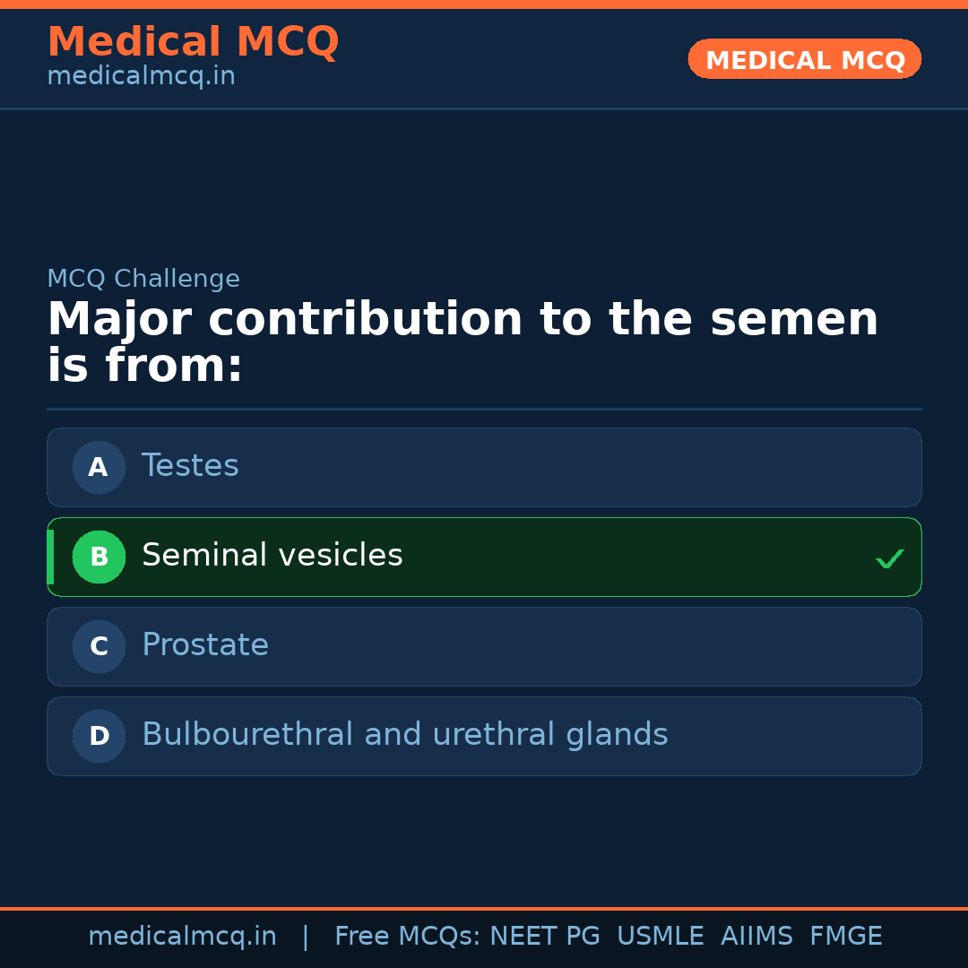The image size is (968, 968).
Task: Choose the Seminal vesicles answer
Action: [x=272, y=556]
